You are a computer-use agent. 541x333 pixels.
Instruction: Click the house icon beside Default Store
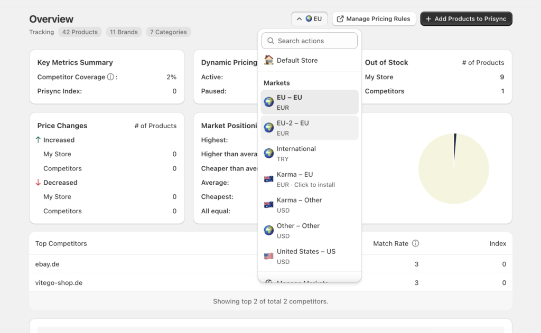268,60
